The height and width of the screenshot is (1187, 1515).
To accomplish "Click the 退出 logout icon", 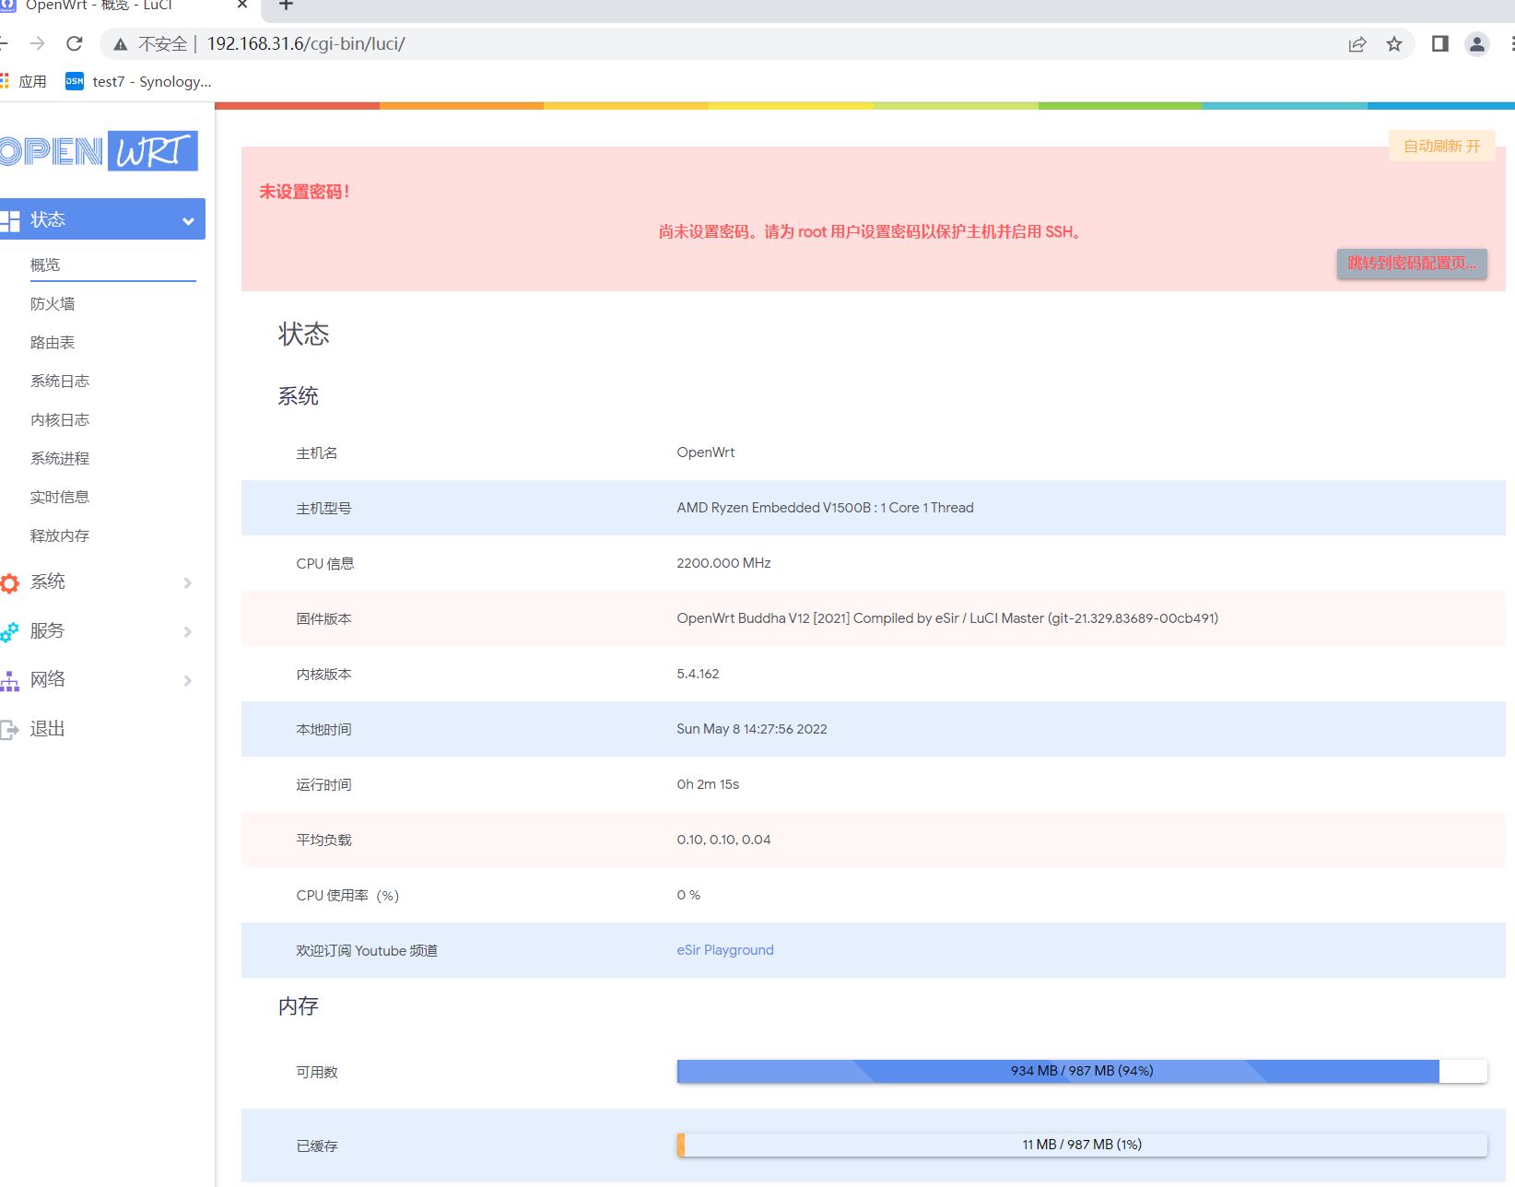I will (10, 729).
